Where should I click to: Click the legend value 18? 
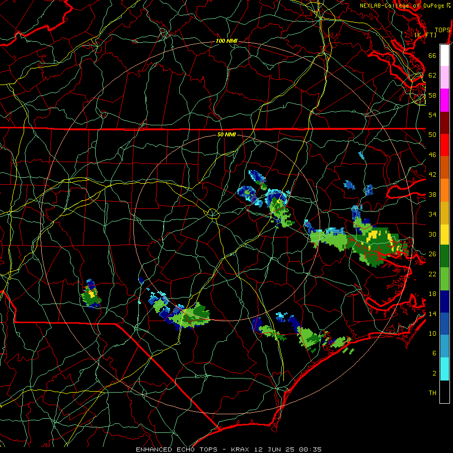(432, 294)
